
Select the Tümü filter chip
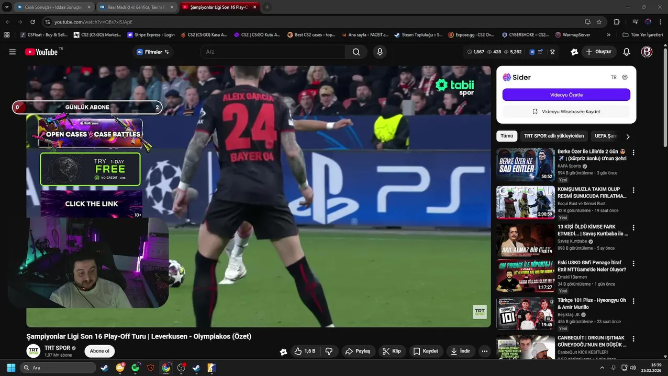point(507,136)
